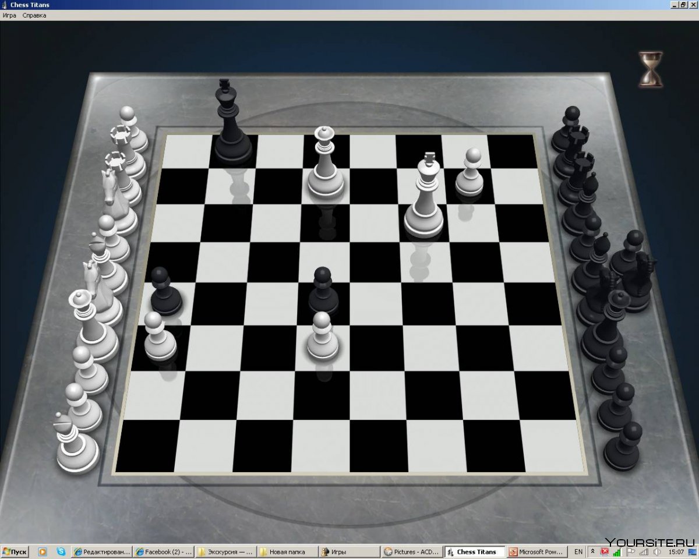The width and height of the screenshot is (699, 559).
Task: Switch to Pictures - ACD taskbar window
Action: pos(413,552)
